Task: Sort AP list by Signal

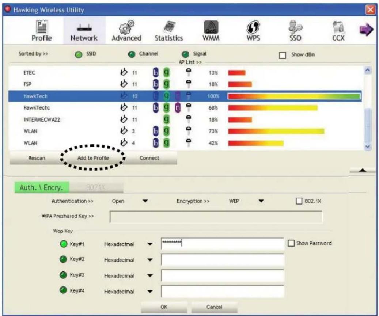Action: pos(185,54)
